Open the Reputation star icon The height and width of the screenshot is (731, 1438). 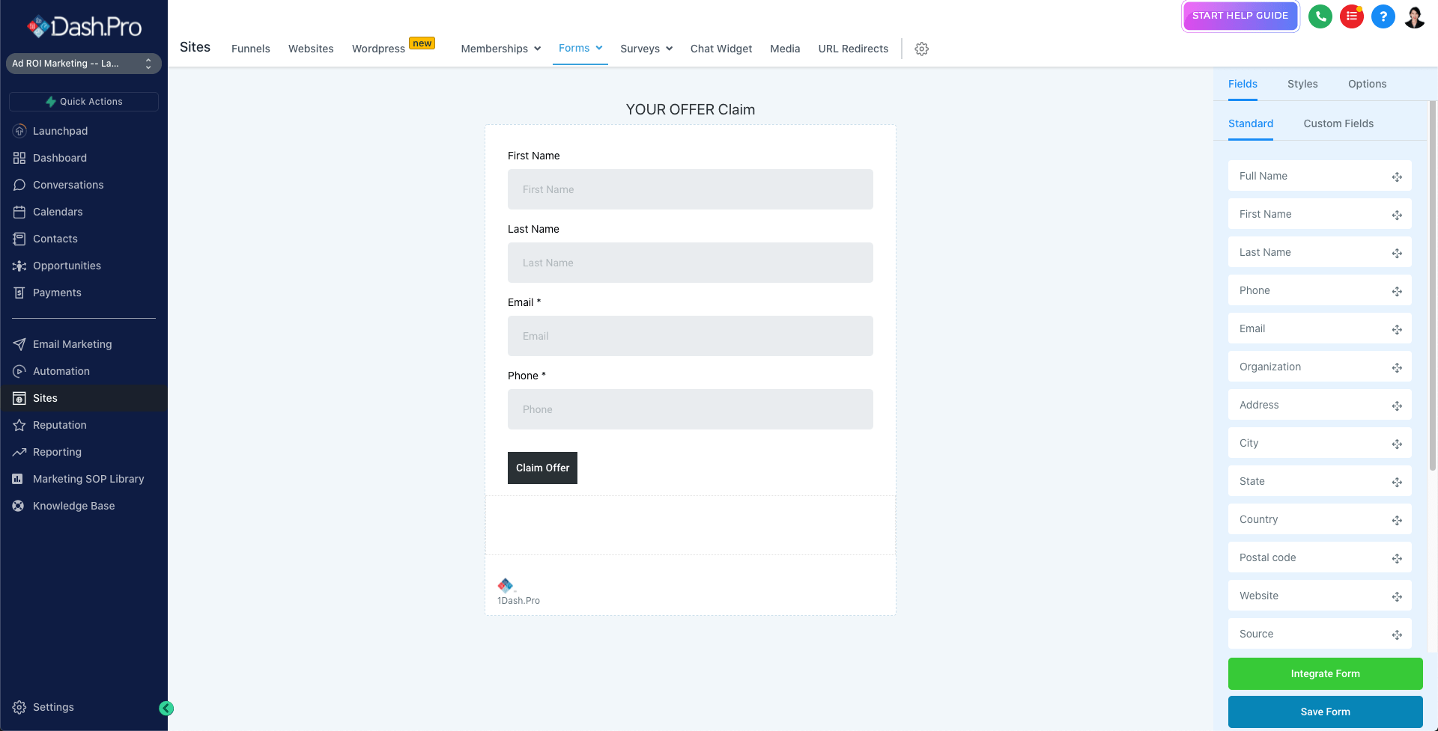pos(19,425)
